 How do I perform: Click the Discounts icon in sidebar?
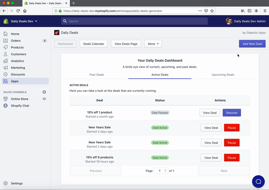(x=5, y=74)
